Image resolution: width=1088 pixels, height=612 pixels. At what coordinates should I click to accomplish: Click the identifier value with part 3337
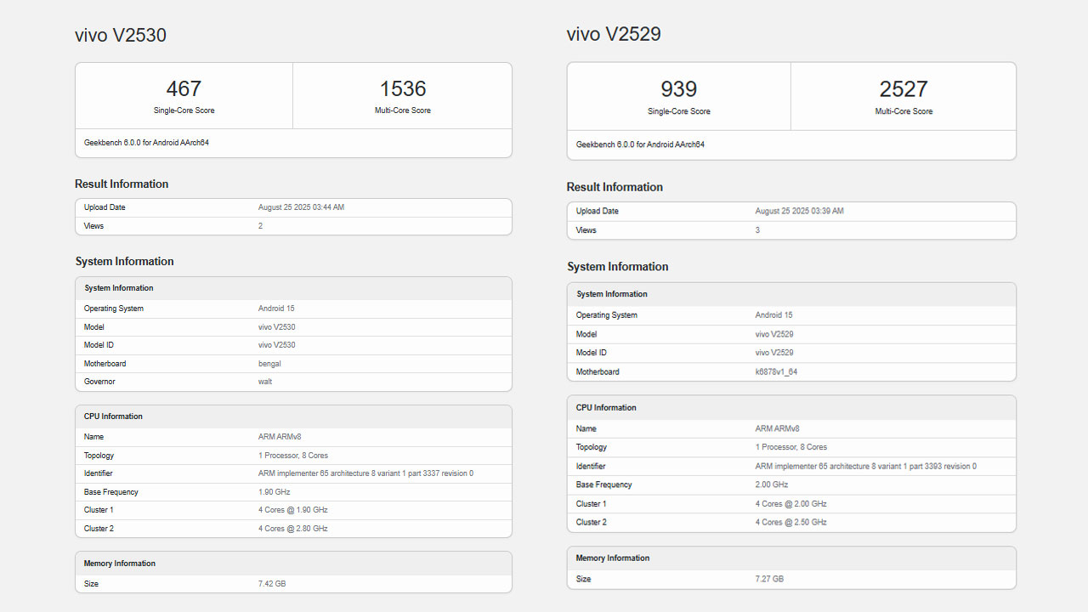[x=365, y=473]
